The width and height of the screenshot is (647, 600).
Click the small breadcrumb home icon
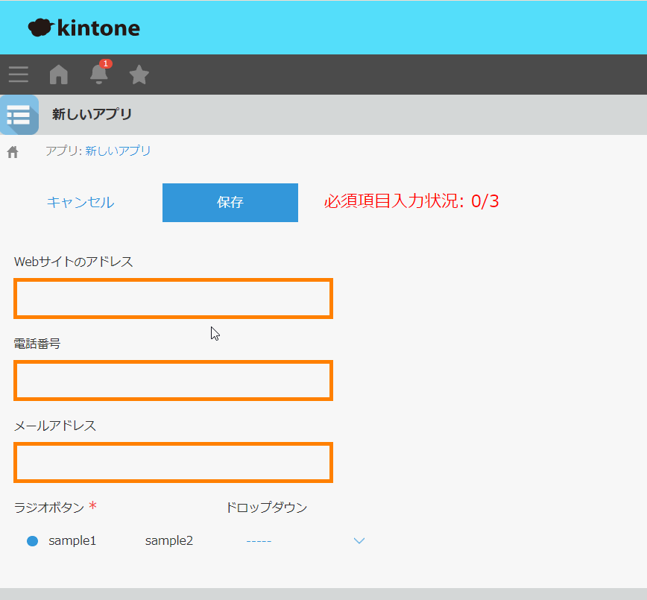tap(13, 152)
